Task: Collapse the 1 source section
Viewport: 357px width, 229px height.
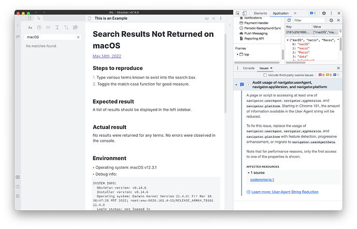Action: pos(249,173)
